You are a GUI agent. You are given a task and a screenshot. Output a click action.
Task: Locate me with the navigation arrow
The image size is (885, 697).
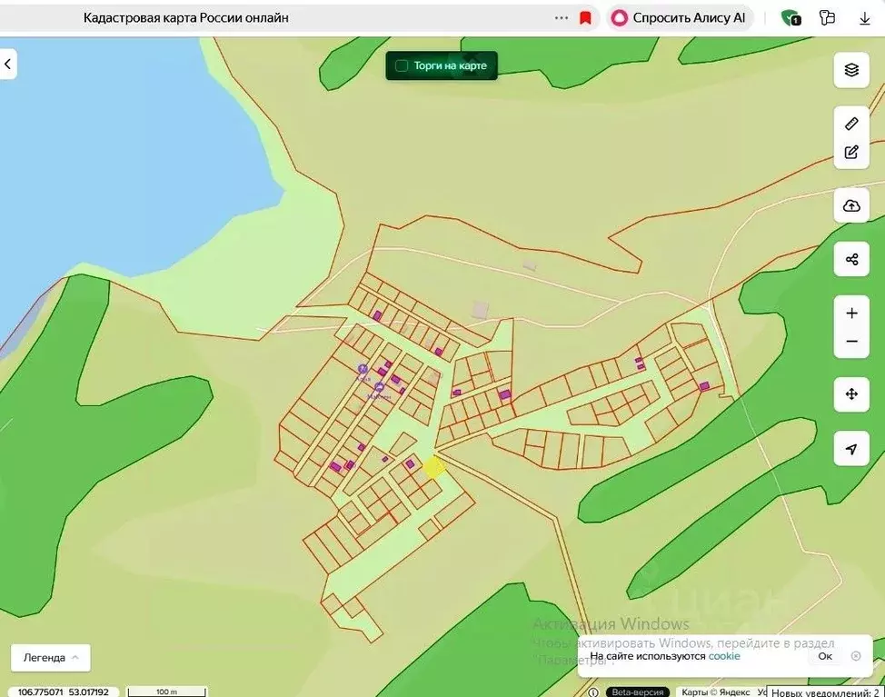[x=851, y=449]
